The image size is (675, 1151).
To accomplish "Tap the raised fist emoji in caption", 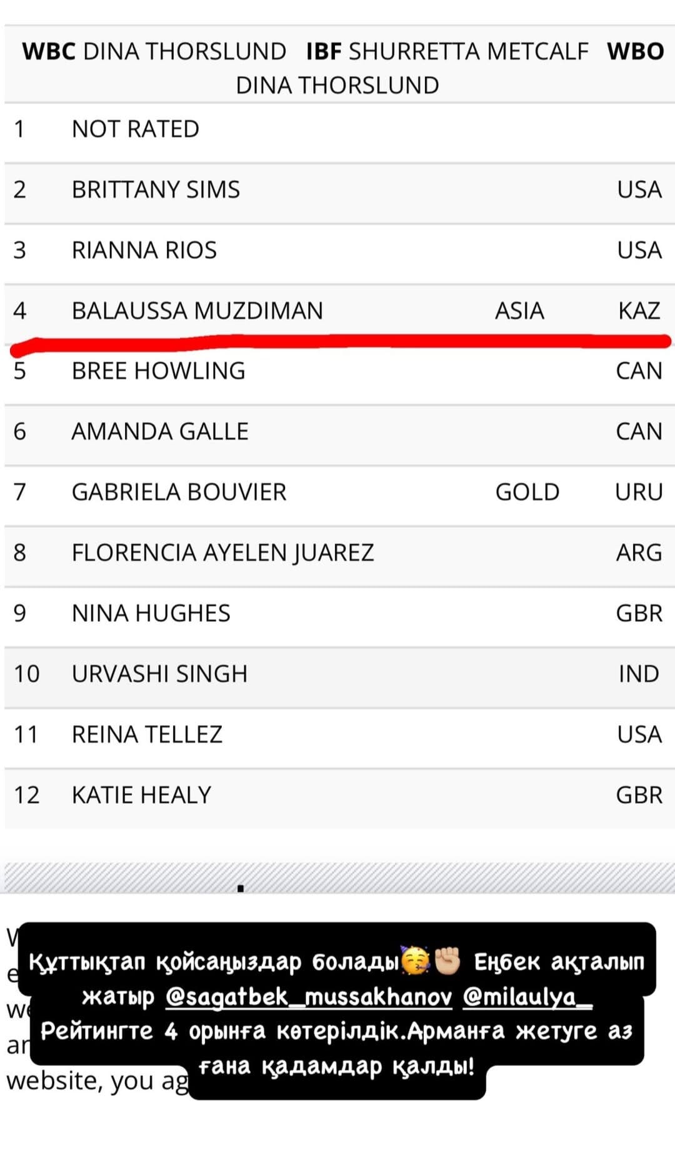I will click(x=447, y=961).
